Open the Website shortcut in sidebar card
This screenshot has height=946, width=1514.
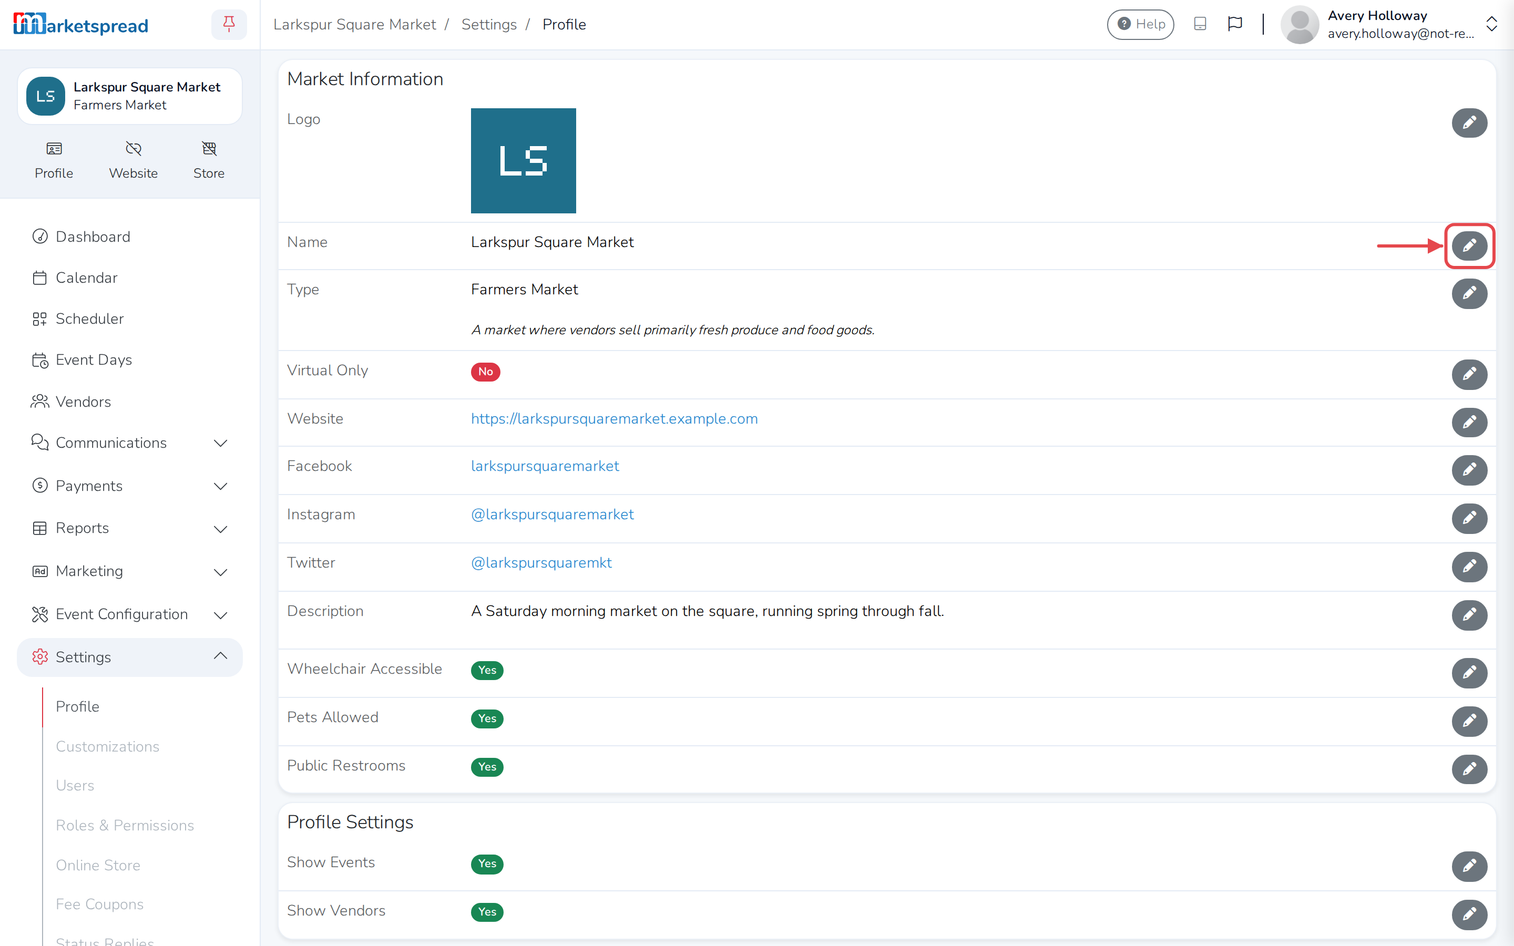[x=133, y=160]
